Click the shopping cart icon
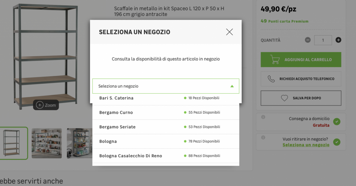 pyautogui.click(x=274, y=60)
